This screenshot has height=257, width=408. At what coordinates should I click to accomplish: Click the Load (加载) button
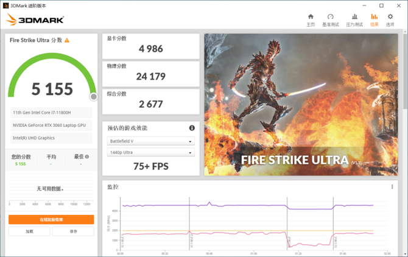(29, 231)
